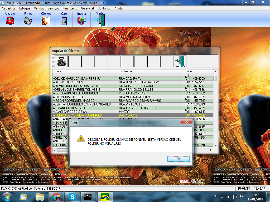Select row ALEXANDER DOS SANTOS
Viewport: 270px width, 202px height.
pos(133,108)
